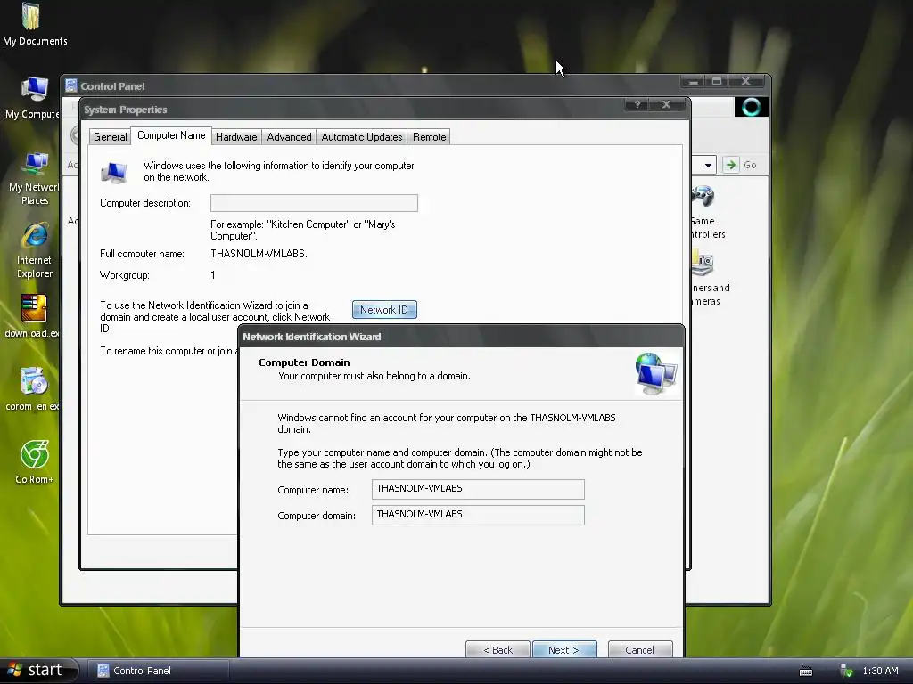Image resolution: width=913 pixels, height=684 pixels.
Task: Click Back in the wizard
Action: click(498, 649)
